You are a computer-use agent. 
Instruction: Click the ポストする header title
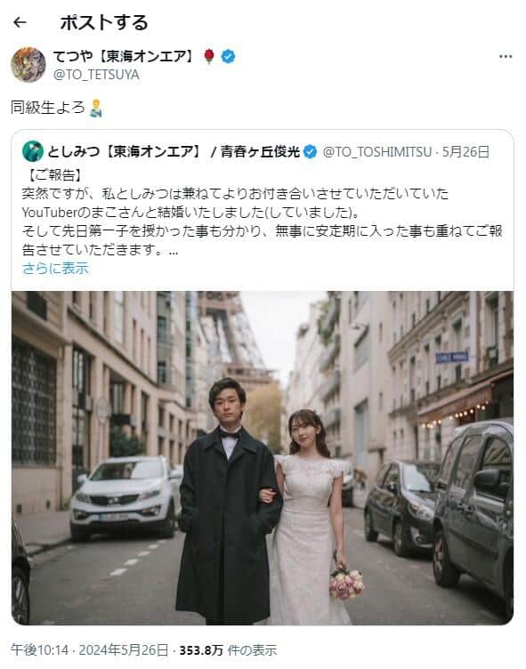point(104,22)
